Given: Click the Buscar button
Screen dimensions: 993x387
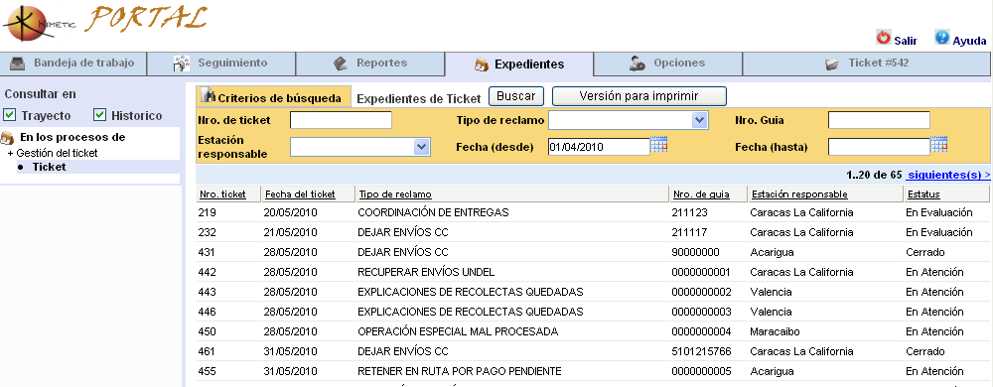Looking at the screenshot, I should tap(516, 96).
